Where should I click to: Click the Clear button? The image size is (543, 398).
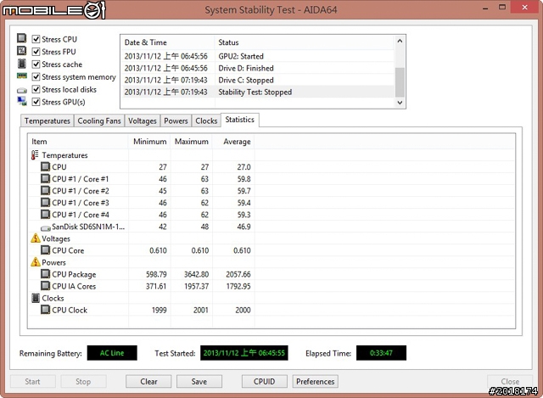pyautogui.click(x=148, y=381)
